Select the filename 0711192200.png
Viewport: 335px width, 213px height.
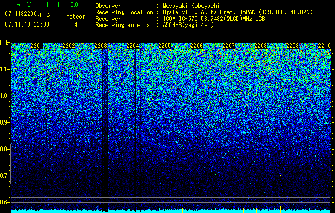[27, 14]
